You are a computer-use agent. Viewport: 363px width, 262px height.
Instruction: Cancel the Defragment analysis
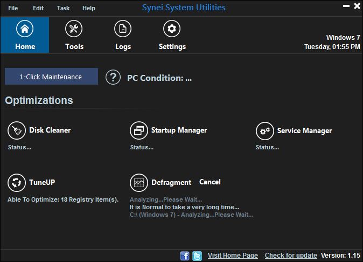(210, 182)
